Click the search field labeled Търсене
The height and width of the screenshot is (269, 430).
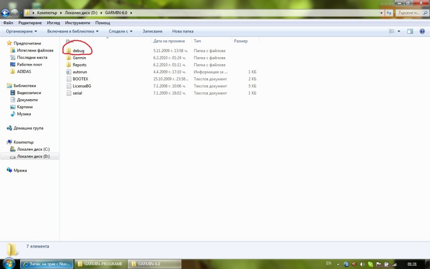412,13
